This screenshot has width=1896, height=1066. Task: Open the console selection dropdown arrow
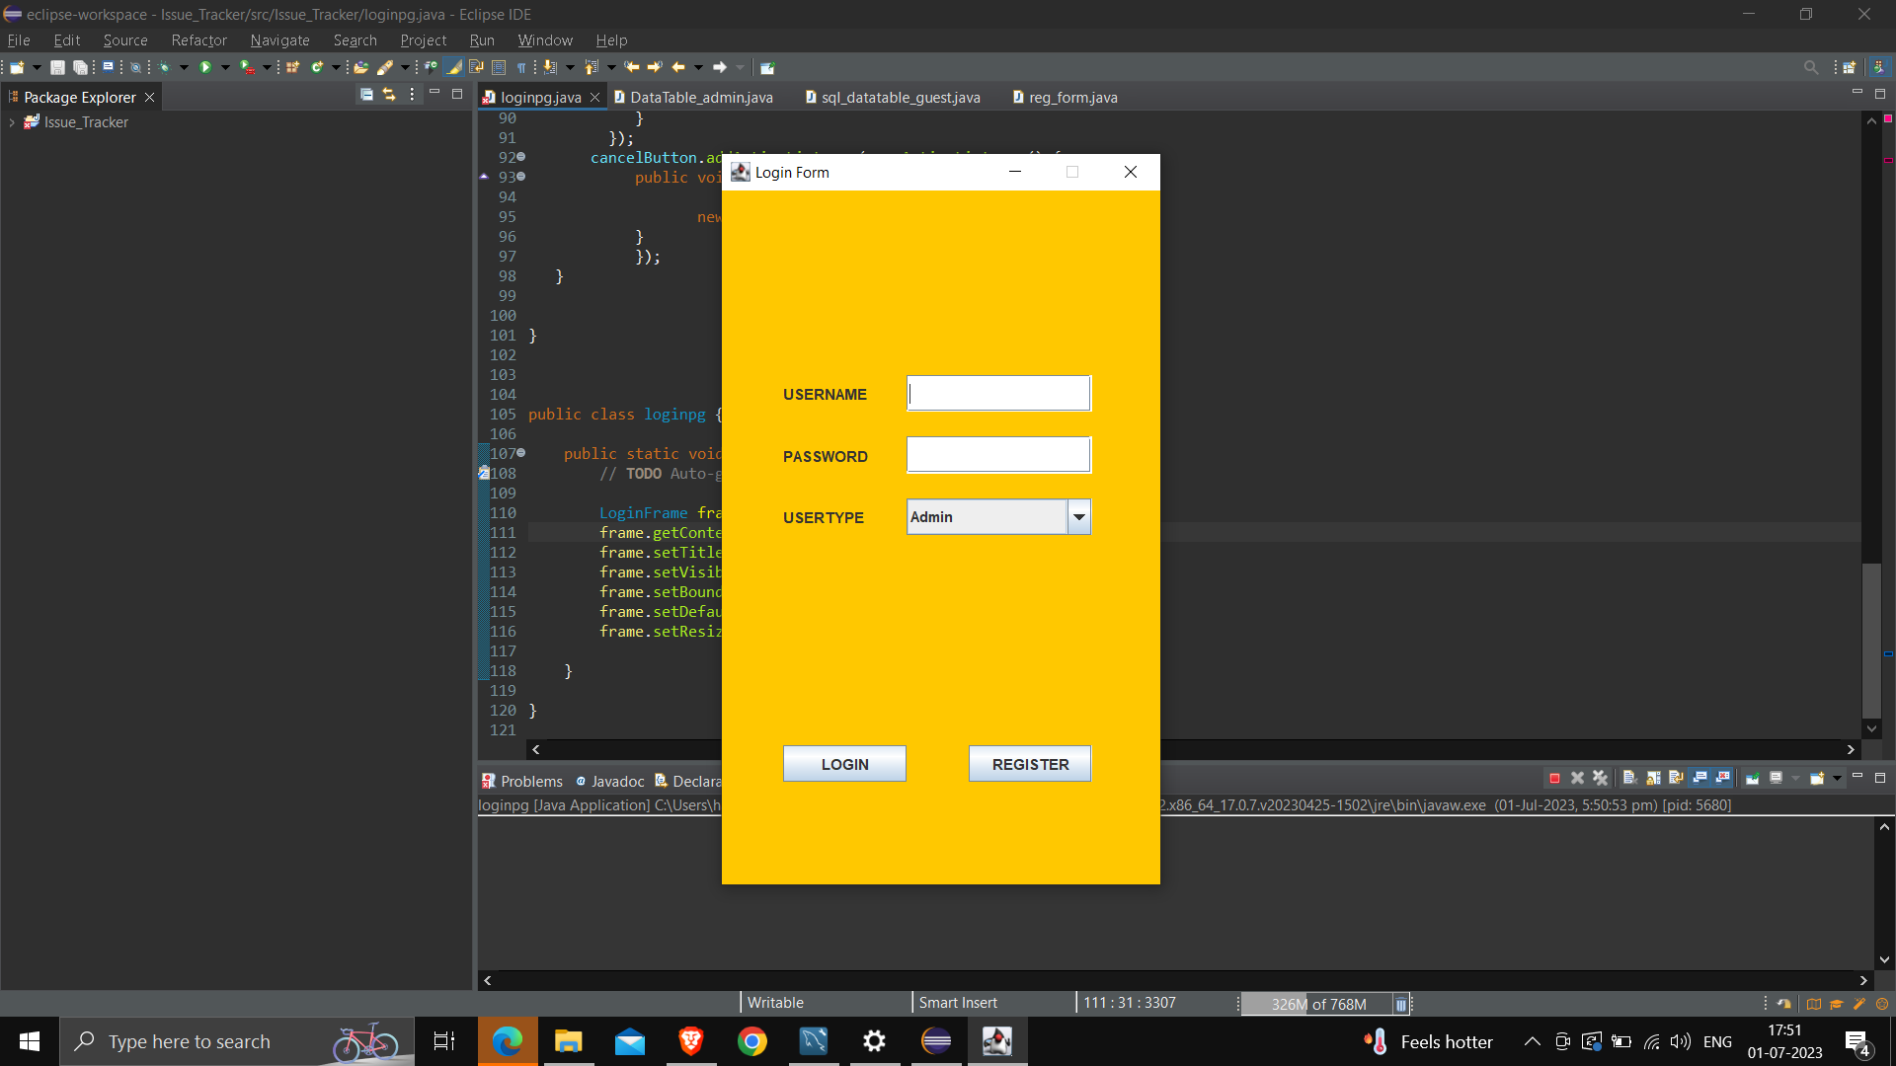coord(1795,779)
